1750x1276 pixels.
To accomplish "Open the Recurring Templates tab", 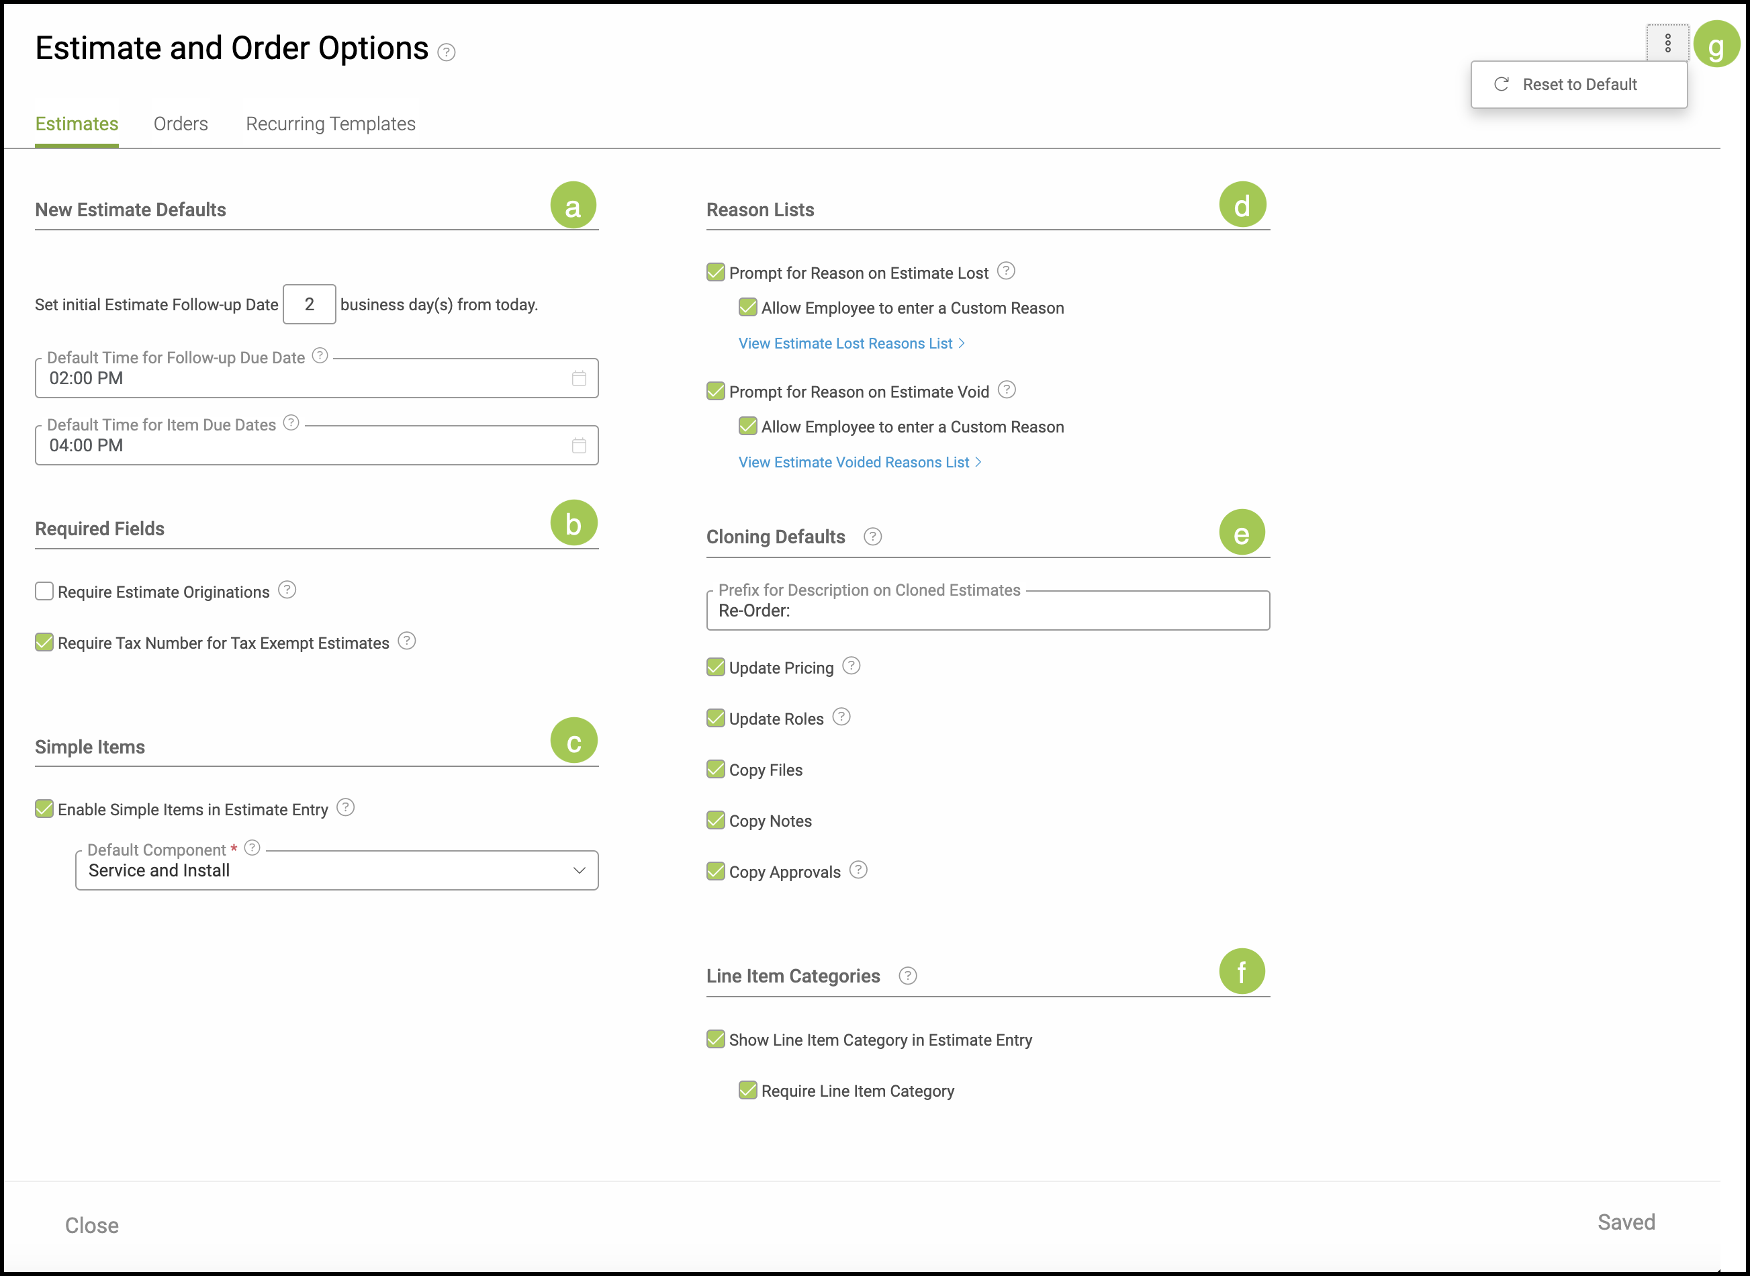I will [x=330, y=124].
